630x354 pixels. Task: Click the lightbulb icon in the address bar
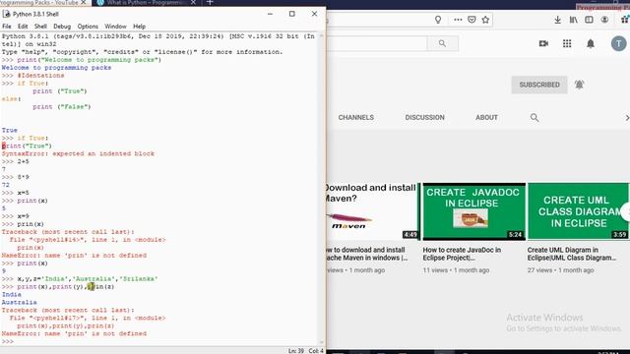click(x=438, y=20)
